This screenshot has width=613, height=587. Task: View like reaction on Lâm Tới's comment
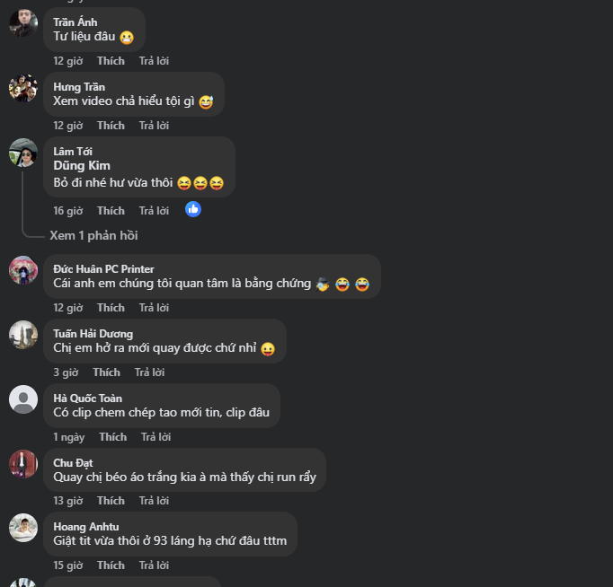[193, 209]
